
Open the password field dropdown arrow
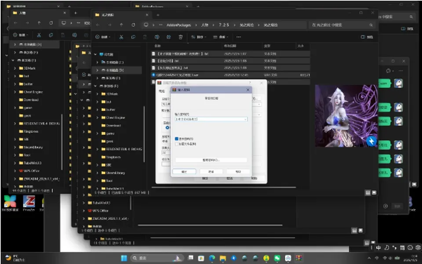click(245, 119)
